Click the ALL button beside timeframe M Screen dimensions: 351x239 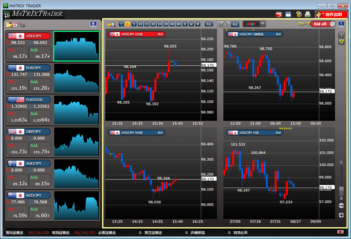coord(209,24)
